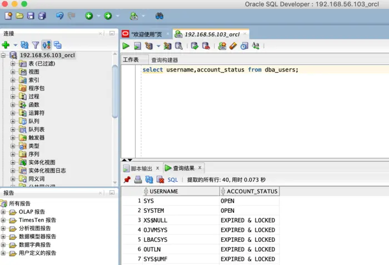Select the 实体化视图日志 tree item
The height and width of the screenshot is (265, 389).
point(47,171)
